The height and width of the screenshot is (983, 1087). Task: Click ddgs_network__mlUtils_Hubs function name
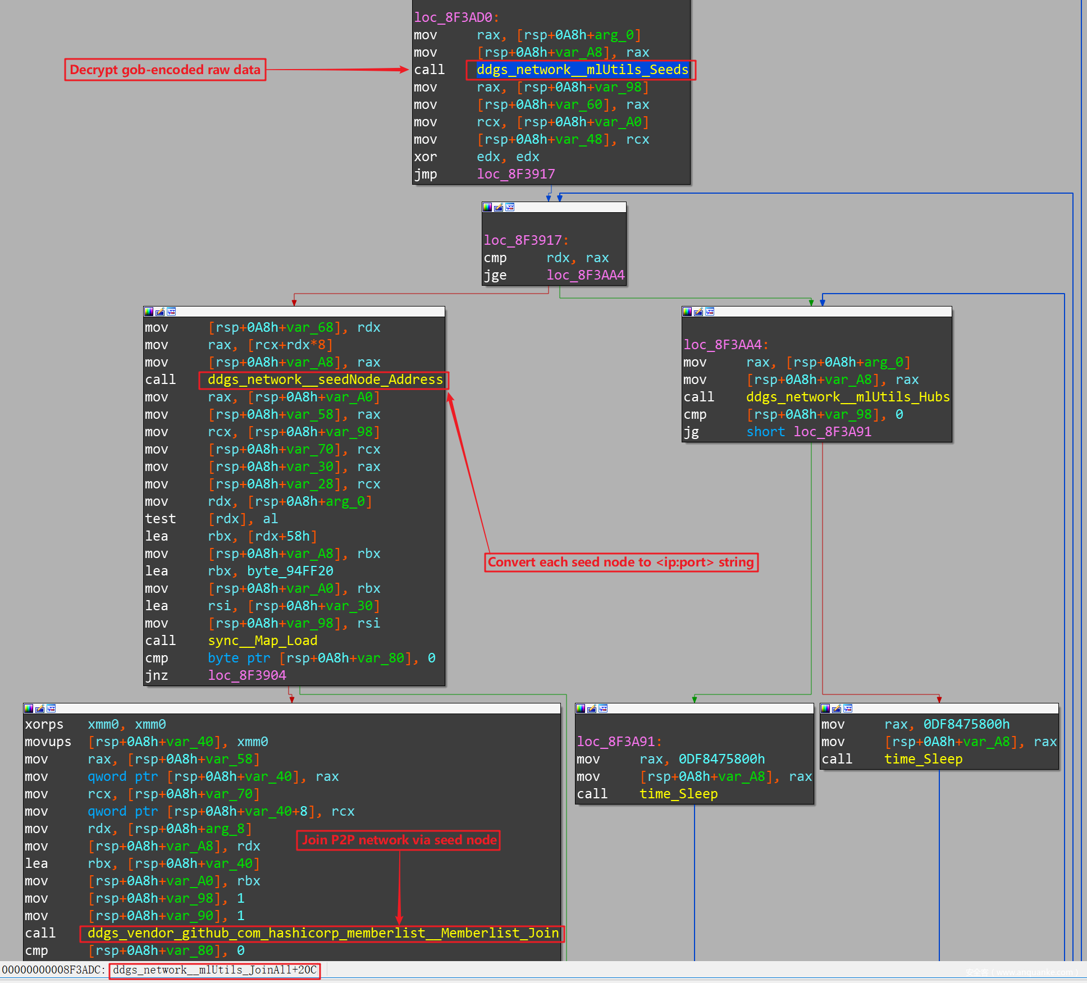tap(847, 397)
